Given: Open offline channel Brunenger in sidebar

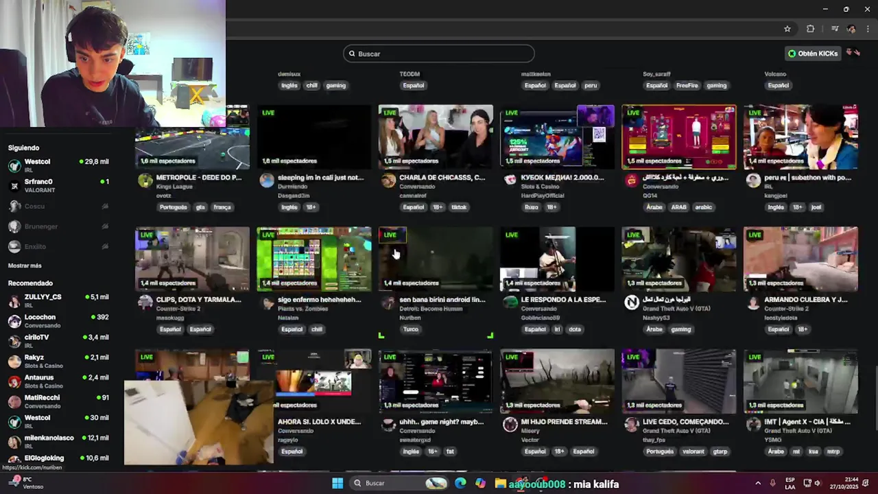Looking at the screenshot, I should point(58,226).
